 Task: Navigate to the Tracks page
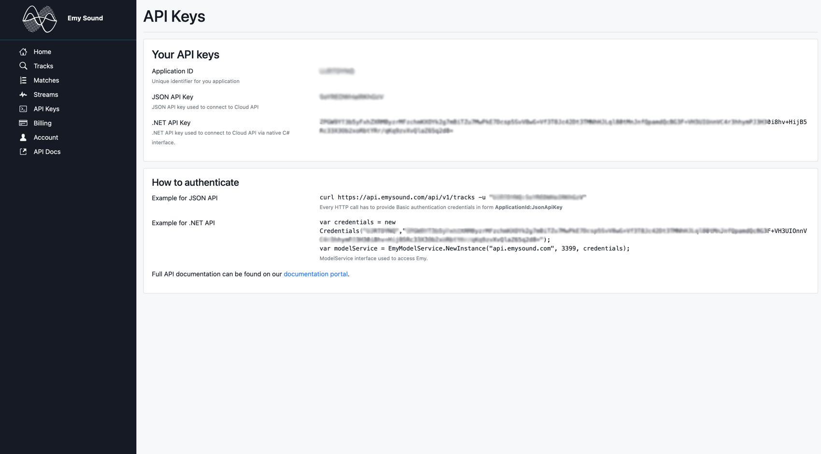pos(43,66)
